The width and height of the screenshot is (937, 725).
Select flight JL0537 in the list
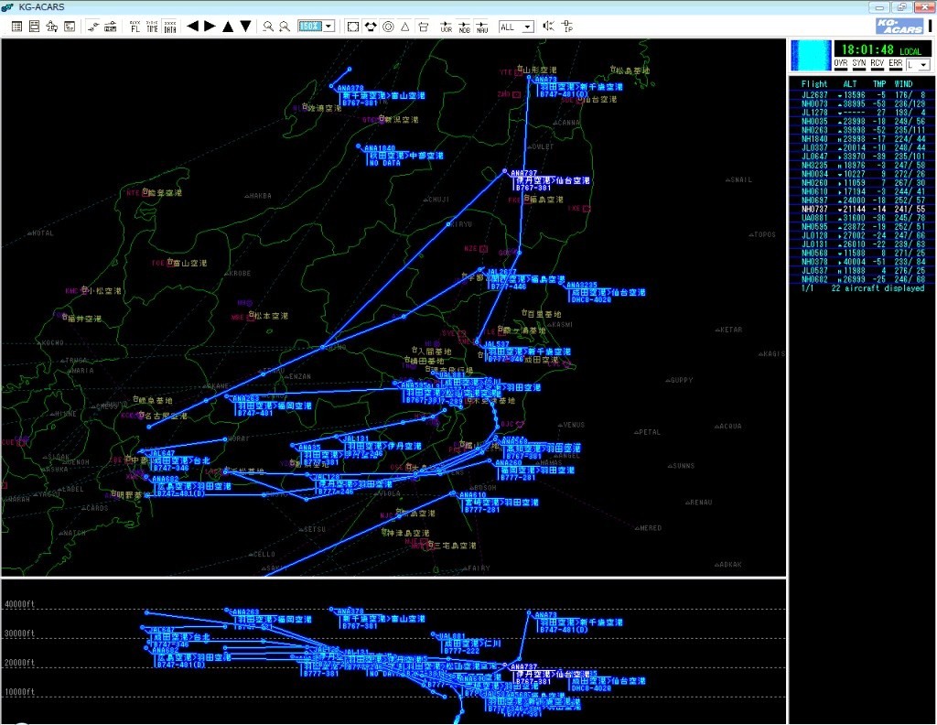tap(862, 271)
